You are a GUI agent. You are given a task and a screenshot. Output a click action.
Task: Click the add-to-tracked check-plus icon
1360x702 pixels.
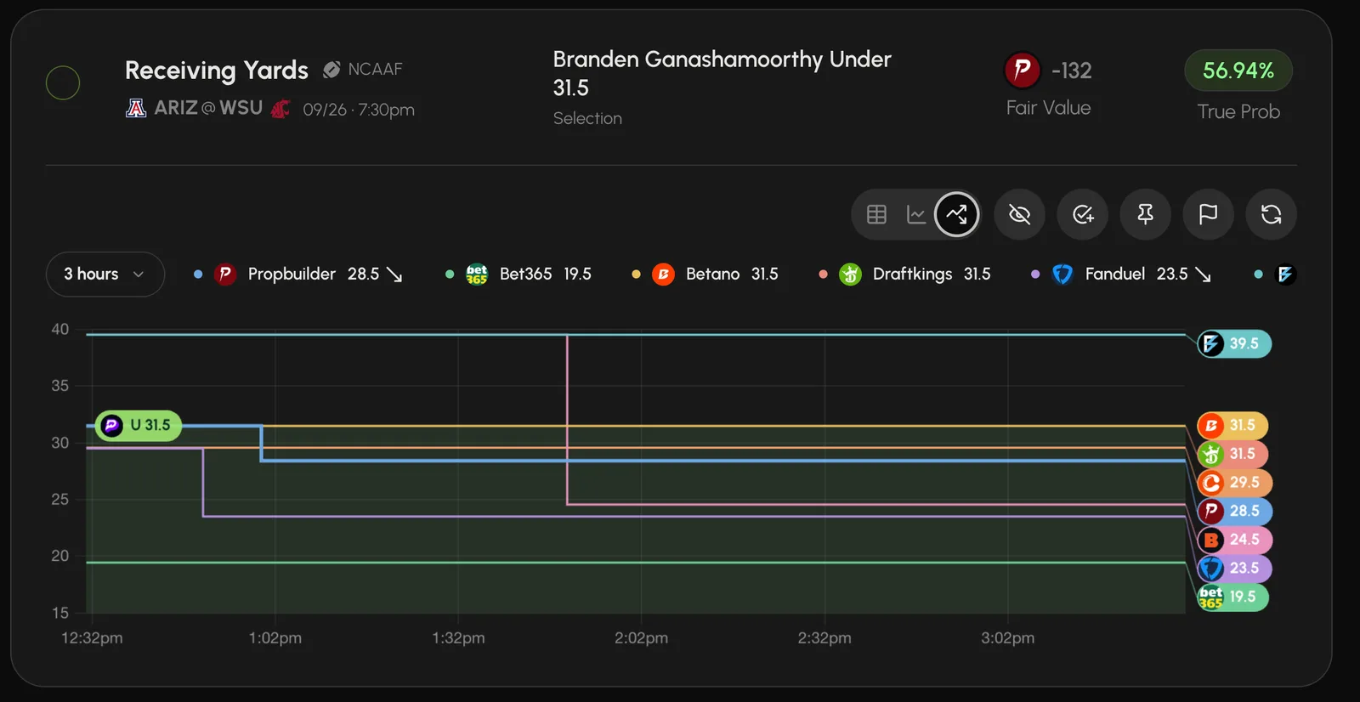1082,214
